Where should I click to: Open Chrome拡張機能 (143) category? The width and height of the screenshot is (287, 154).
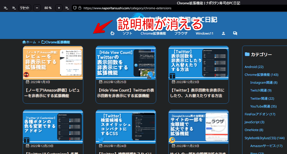point(262,75)
